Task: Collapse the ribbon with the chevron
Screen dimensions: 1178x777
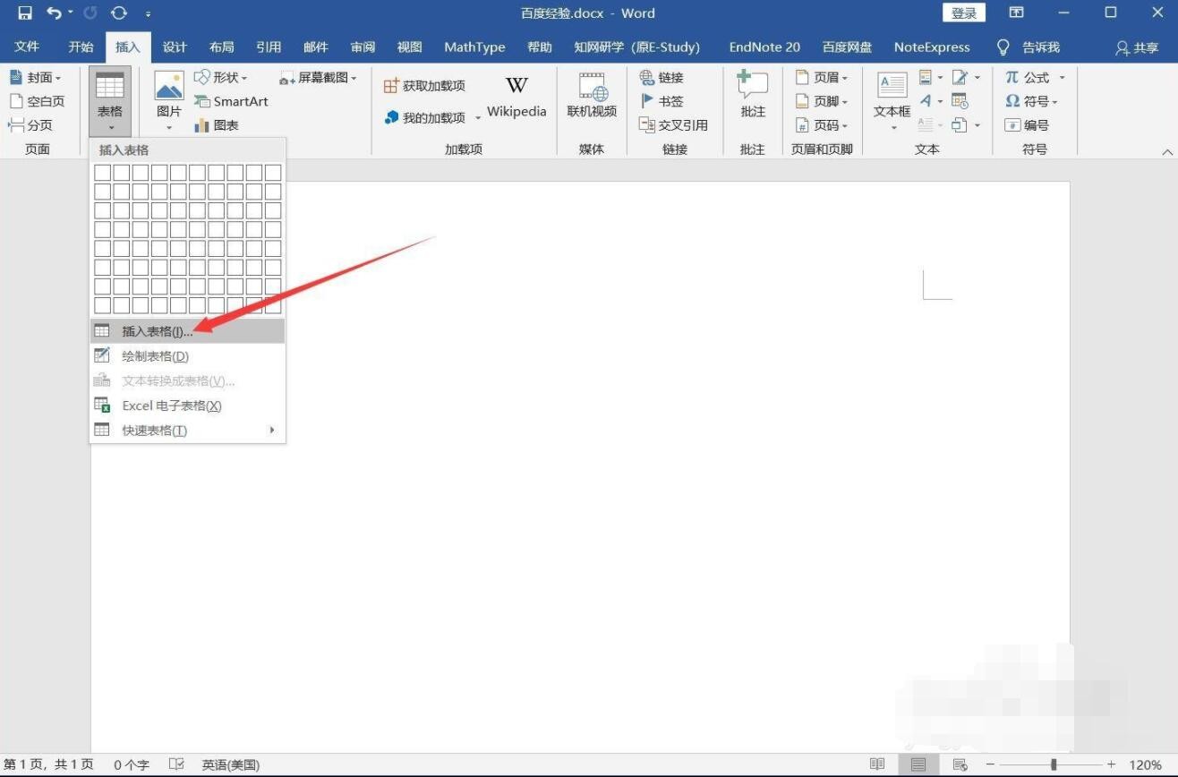Action: [x=1167, y=152]
